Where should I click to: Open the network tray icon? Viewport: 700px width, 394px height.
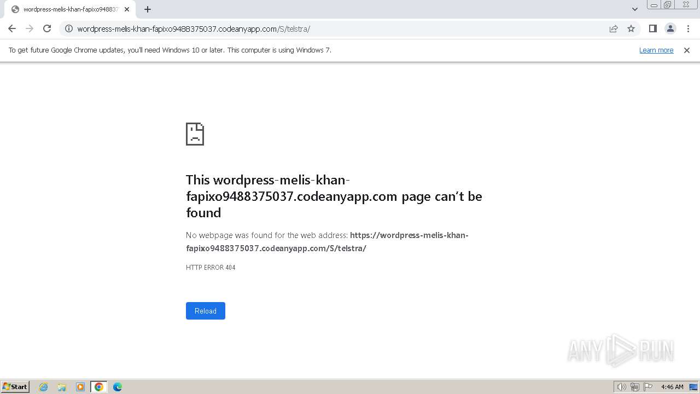pos(635,387)
